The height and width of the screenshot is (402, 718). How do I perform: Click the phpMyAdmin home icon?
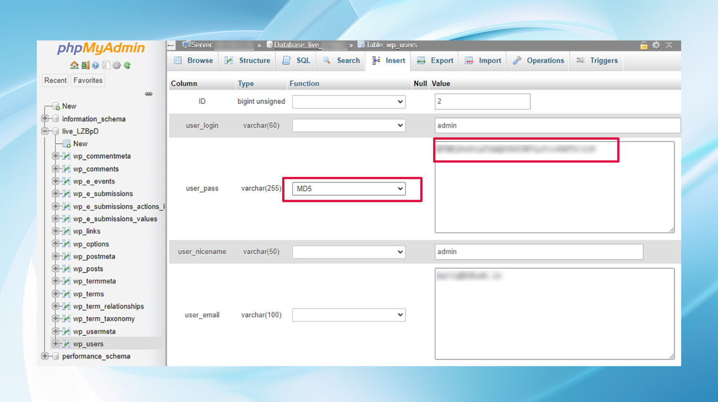click(x=74, y=65)
